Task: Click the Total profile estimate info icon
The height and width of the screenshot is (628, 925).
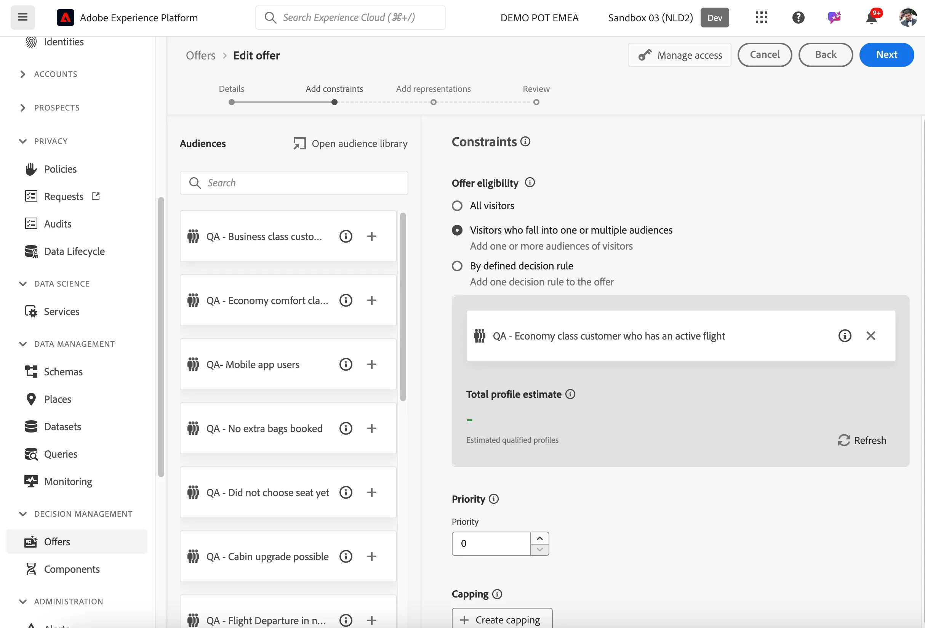Action: click(x=570, y=394)
